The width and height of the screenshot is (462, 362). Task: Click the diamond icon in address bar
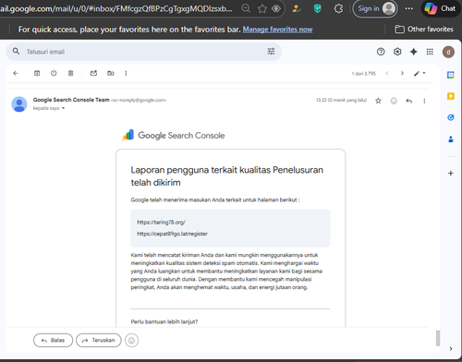(276, 8)
